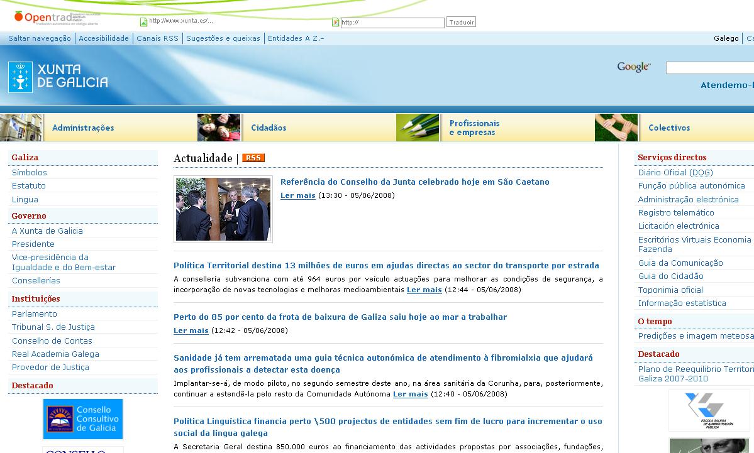Image resolution: width=754 pixels, height=453 pixels.
Task: Open the Diário Oficial (DOG) link
Action: click(x=675, y=173)
